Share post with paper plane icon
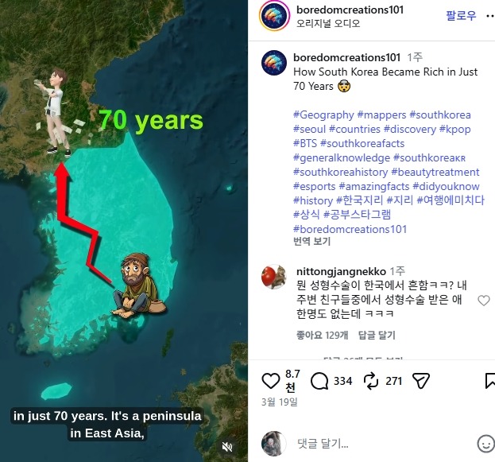The width and height of the screenshot is (495, 462). tap(421, 381)
